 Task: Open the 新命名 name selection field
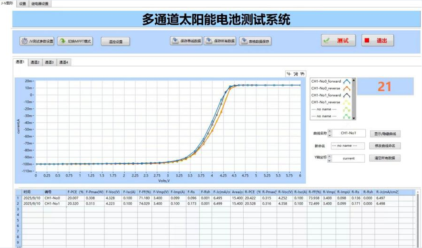tap(347, 146)
